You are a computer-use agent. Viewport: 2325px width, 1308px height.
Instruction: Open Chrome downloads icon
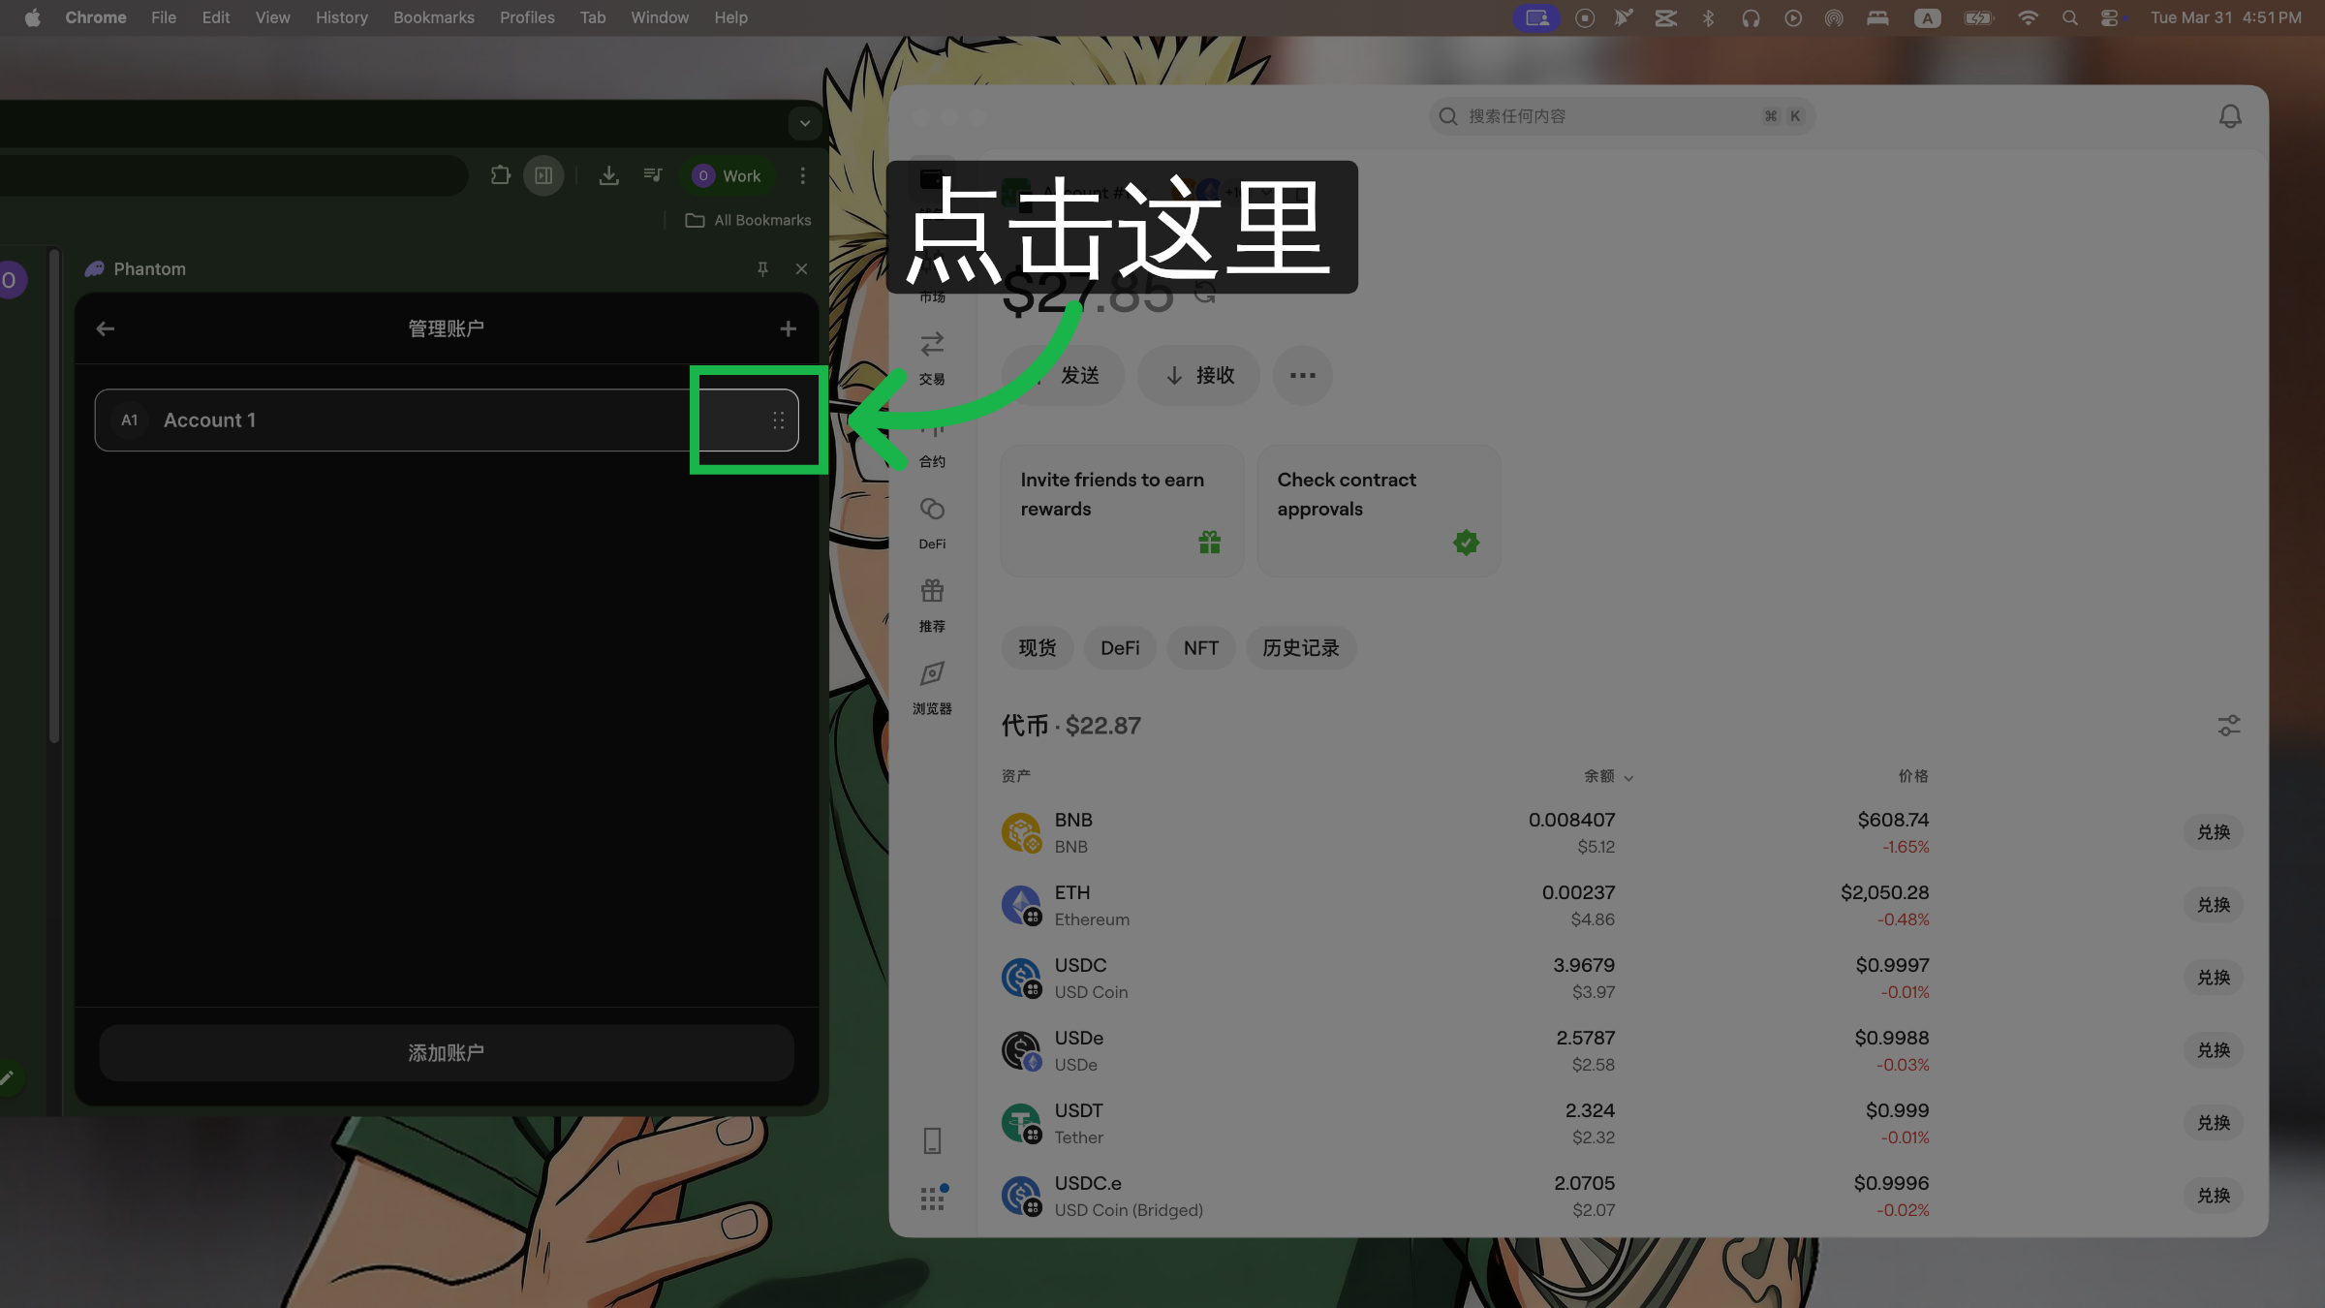[608, 175]
